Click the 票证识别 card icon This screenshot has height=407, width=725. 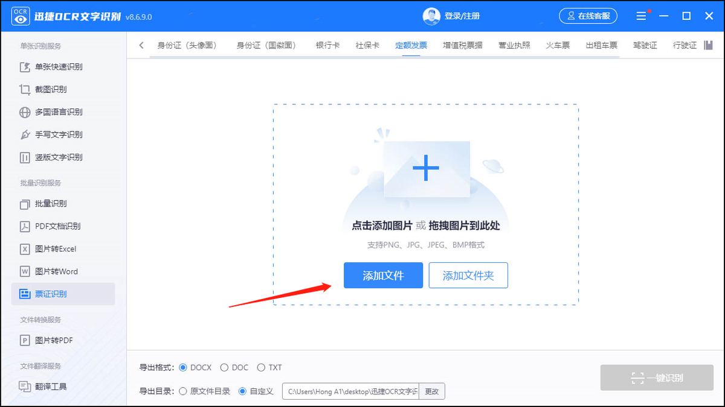25,294
